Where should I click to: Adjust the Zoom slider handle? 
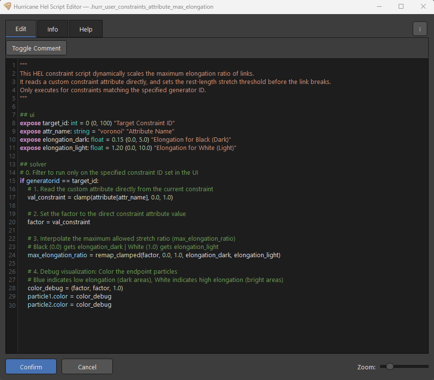point(390,366)
